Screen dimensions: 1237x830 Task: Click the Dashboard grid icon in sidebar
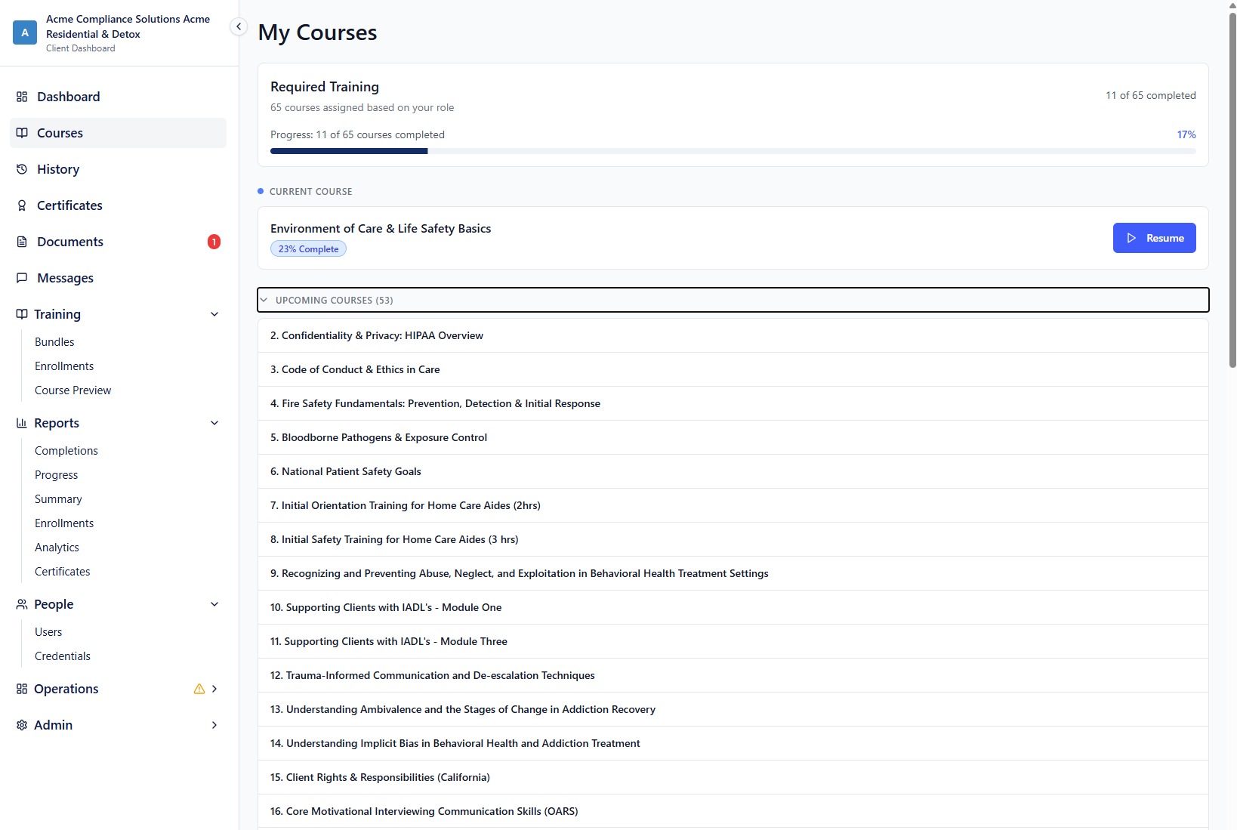pos(22,97)
